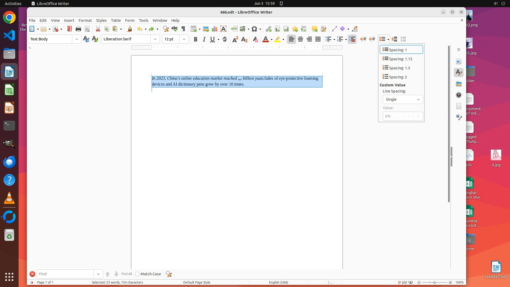Open the sidebar Navigator compass icon

click(x=459, y=95)
